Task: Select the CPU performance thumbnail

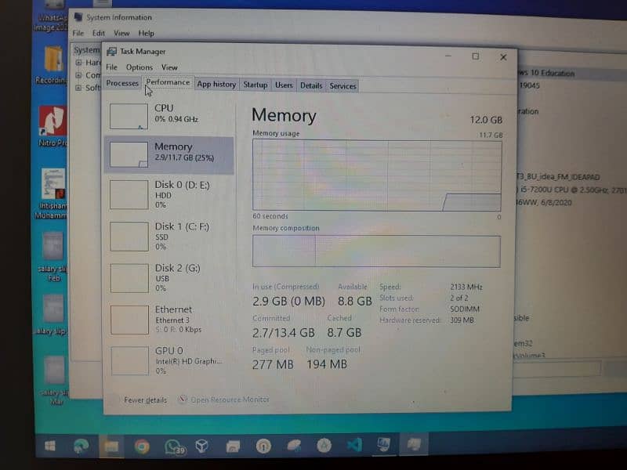Action: [x=129, y=116]
